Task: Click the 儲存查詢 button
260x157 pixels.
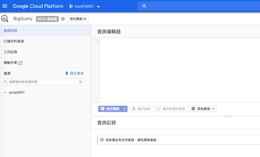Action: (141, 109)
